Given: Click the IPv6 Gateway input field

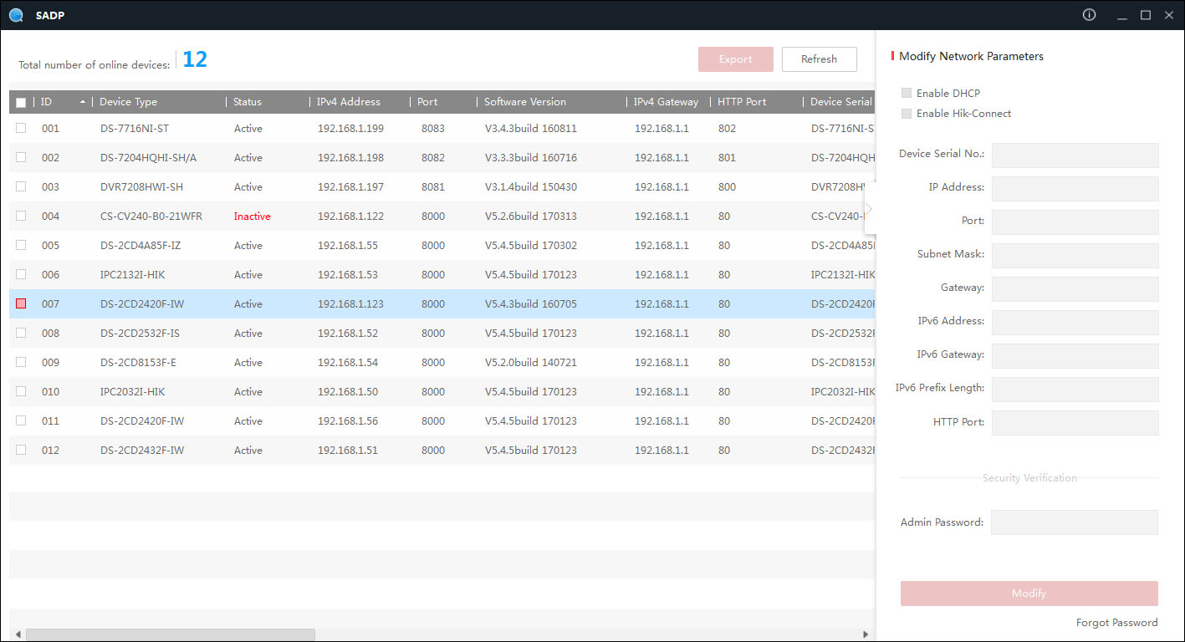Looking at the screenshot, I should 1075,356.
